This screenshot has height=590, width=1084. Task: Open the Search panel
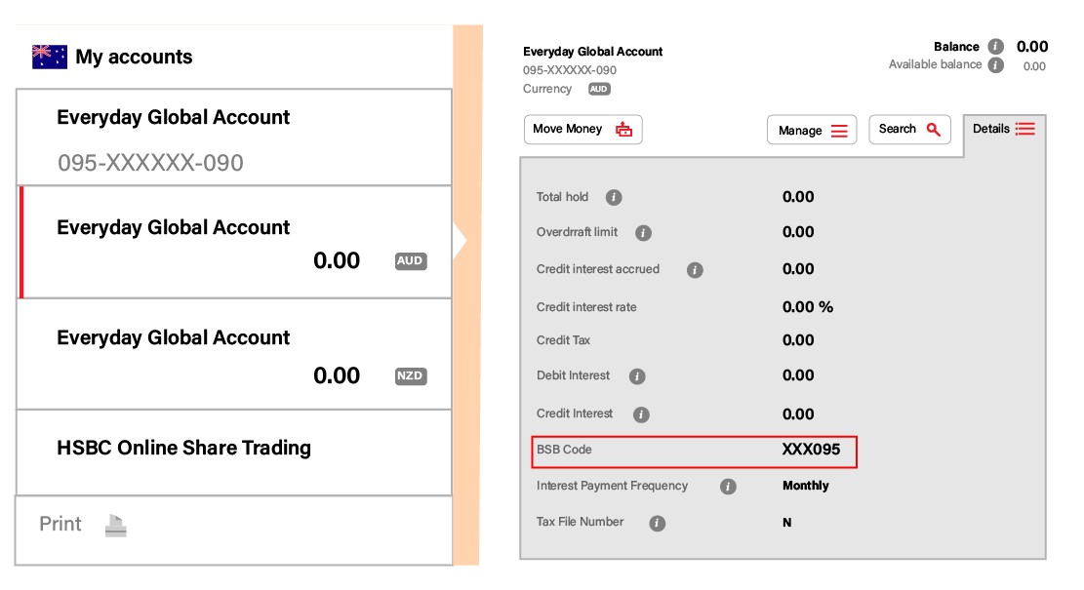pos(908,128)
